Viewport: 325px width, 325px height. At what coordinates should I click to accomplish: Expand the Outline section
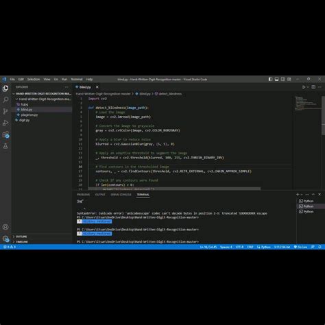pyautogui.click(x=43, y=237)
